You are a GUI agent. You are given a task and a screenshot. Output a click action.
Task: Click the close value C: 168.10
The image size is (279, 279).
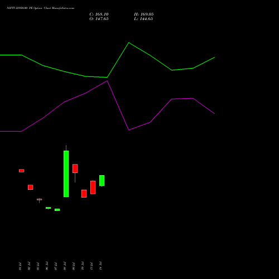tap(99, 15)
